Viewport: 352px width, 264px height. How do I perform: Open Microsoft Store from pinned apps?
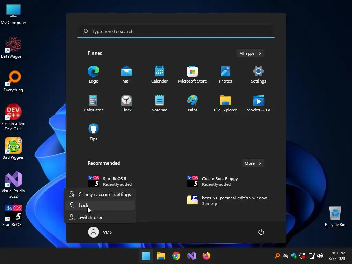(192, 74)
